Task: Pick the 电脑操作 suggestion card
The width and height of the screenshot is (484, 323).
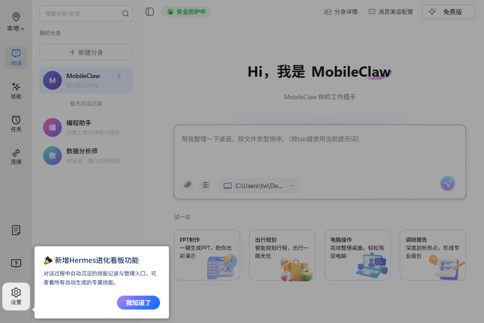Action: click(358, 255)
